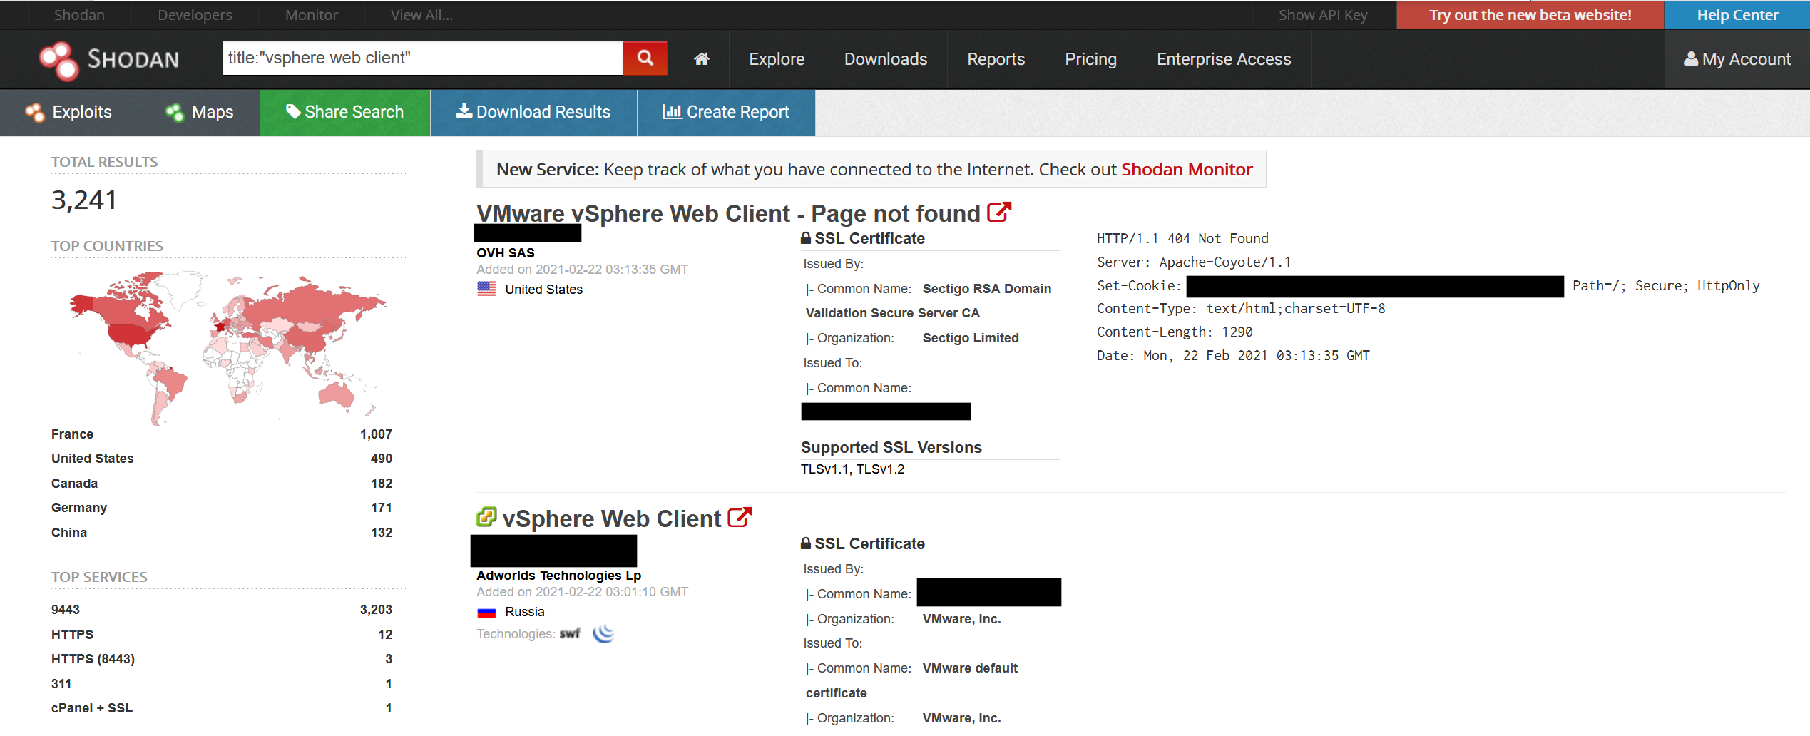
Task: Filter by Germany country
Action: coord(79,508)
